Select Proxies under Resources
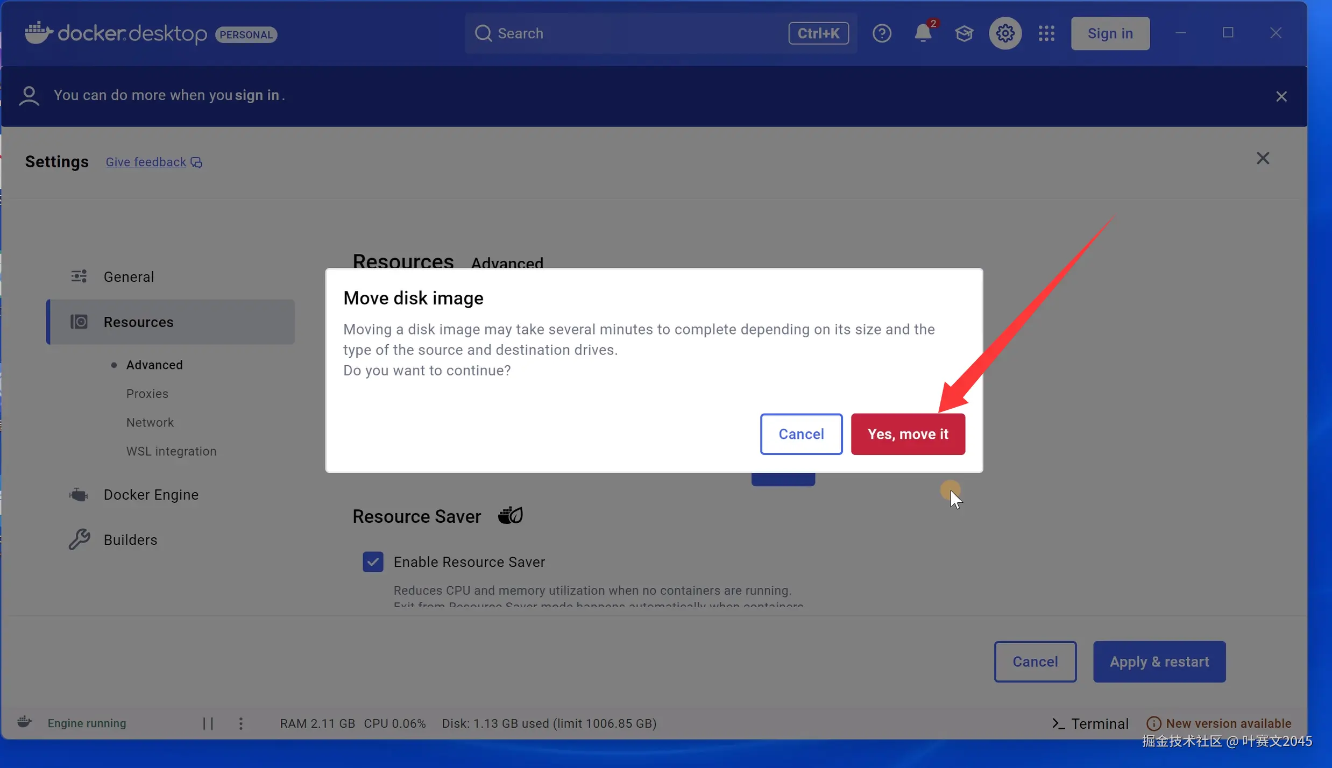The image size is (1332, 768). (147, 394)
